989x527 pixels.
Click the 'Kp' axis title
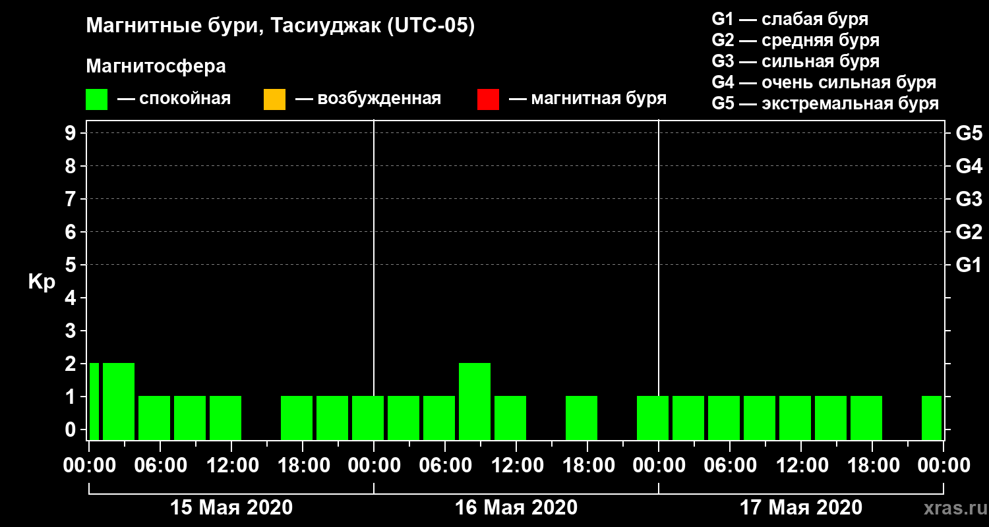(x=42, y=282)
